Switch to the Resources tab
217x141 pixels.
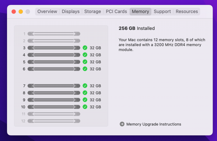(x=187, y=11)
